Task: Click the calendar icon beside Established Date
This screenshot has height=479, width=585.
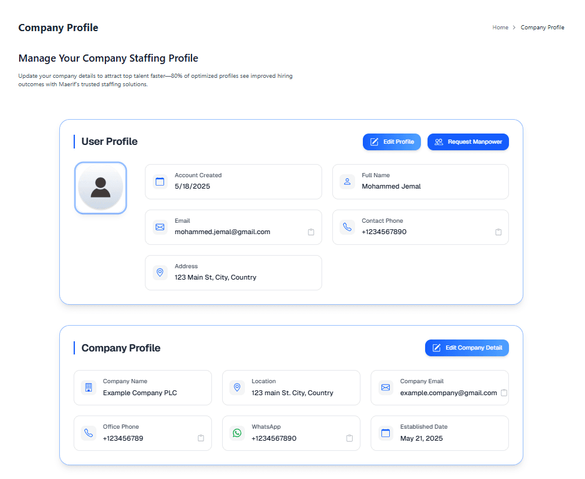Action: tap(386, 433)
